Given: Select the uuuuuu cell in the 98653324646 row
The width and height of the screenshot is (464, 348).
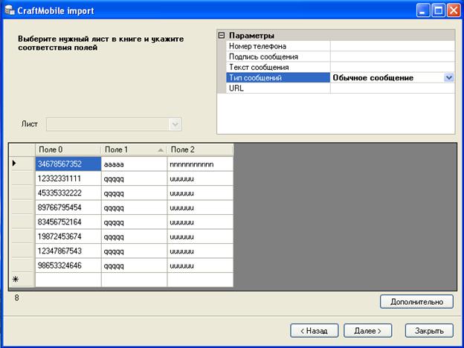Looking at the screenshot, I should click(x=200, y=265).
